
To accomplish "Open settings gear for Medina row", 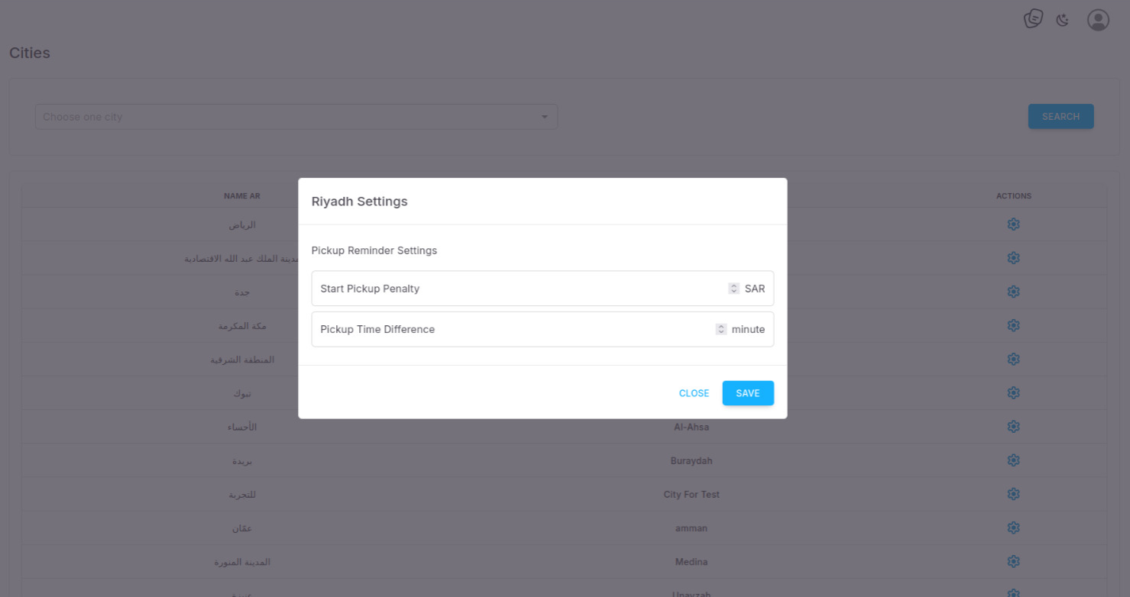I will click(1013, 561).
